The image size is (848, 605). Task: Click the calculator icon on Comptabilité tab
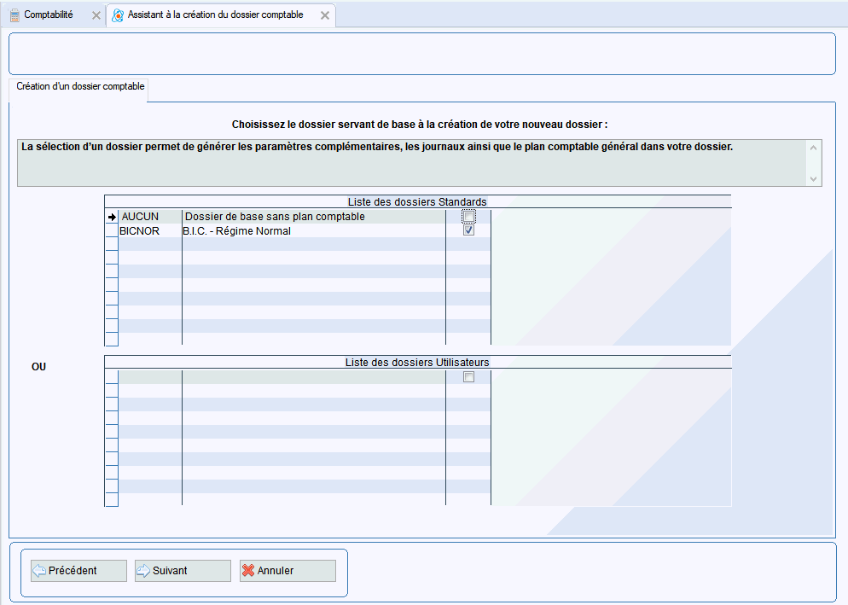click(15, 15)
